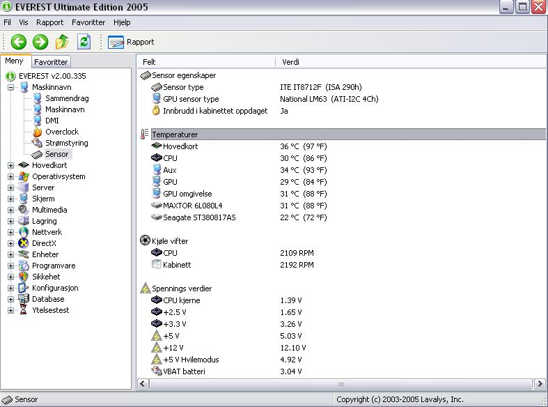This screenshot has height=407, width=548.
Task: Click the Verdi column header
Action: coord(411,62)
